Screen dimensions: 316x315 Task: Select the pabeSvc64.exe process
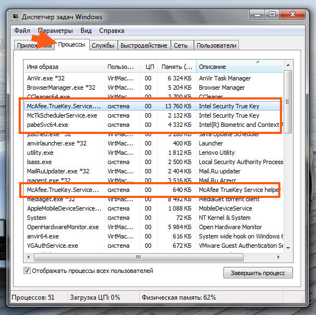coord(153,125)
